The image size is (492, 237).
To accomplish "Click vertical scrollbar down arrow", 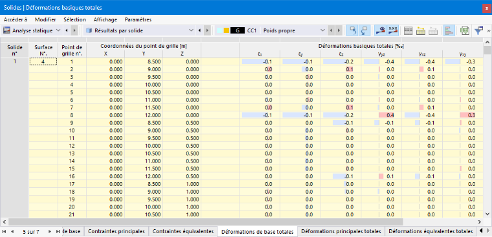I will tap(487, 214).
